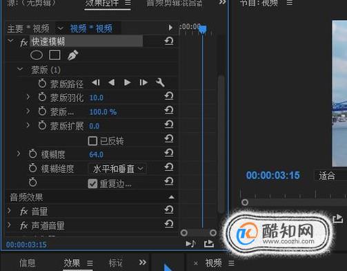Switch to 信息 tab
347x271 pixels.
coord(28,263)
